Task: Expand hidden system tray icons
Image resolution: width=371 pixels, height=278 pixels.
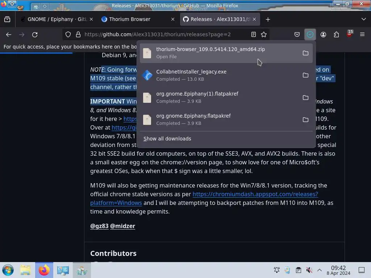Action: click(320, 270)
